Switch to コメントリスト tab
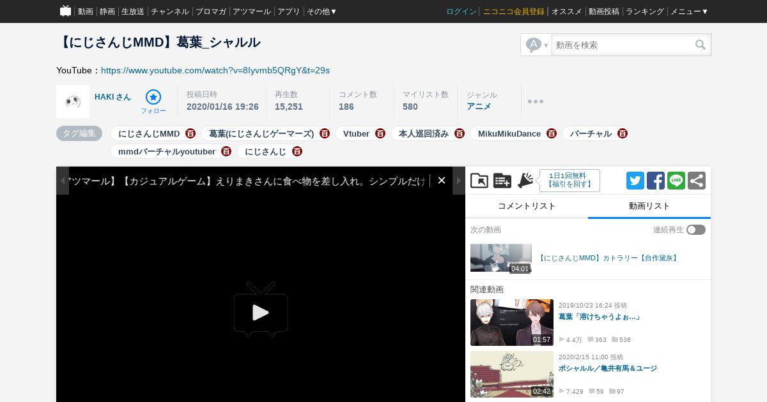Image resolution: width=767 pixels, height=402 pixels. pyautogui.click(x=527, y=206)
